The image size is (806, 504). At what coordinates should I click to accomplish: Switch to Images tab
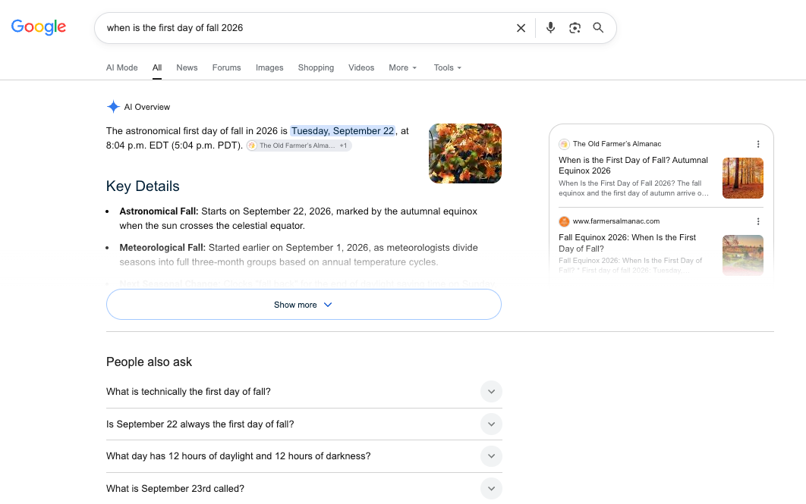tap(269, 67)
